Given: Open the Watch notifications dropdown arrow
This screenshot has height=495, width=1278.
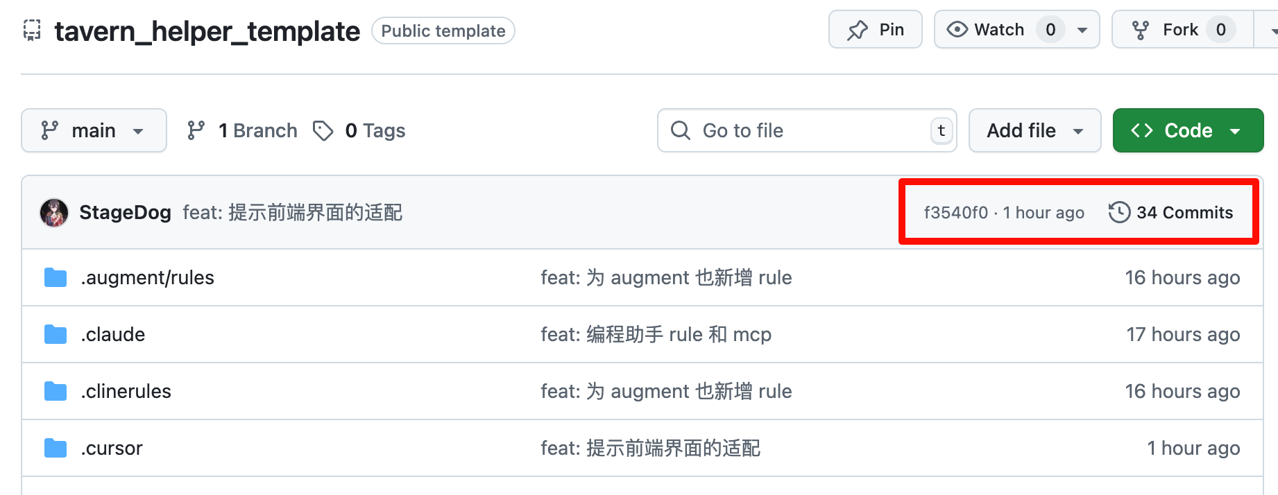Looking at the screenshot, I should 1082,30.
